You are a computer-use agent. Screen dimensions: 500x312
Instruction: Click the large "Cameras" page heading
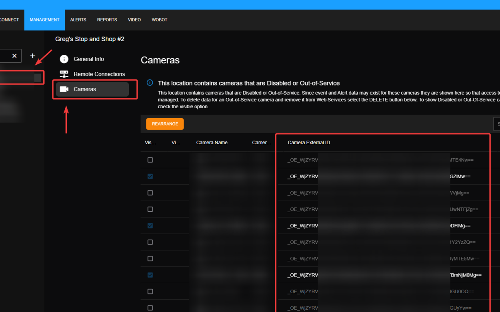[x=160, y=60]
